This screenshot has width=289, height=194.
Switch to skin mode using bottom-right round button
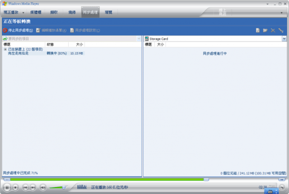pyautogui.click(x=282, y=187)
